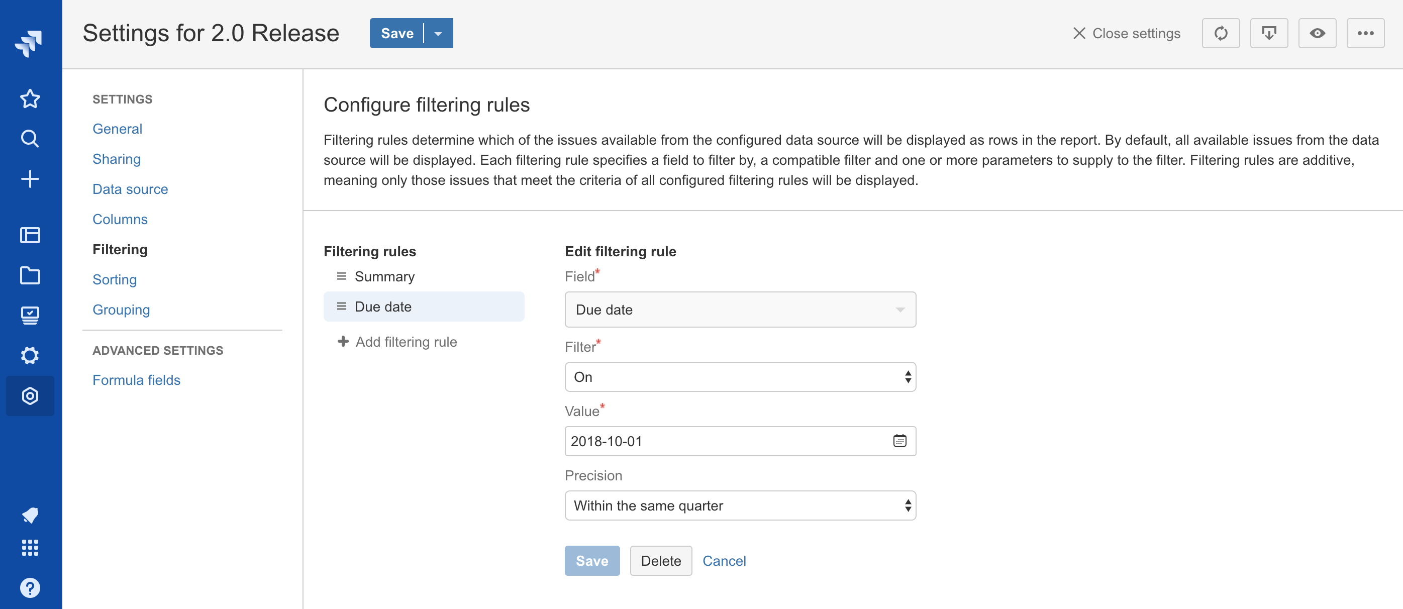Expand the Save button dropdown arrow

click(438, 33)
